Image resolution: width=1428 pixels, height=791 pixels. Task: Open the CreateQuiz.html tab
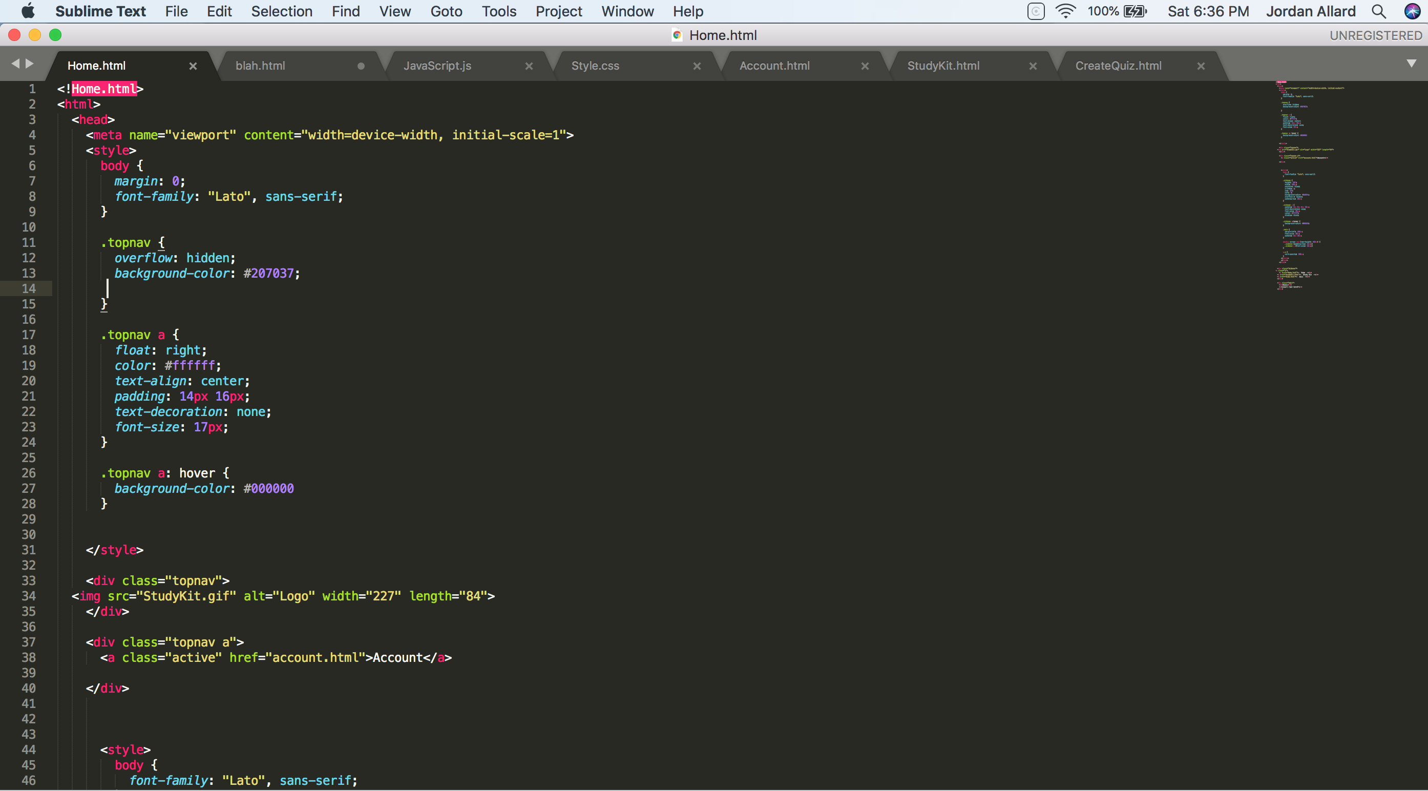pos(1118,66)
